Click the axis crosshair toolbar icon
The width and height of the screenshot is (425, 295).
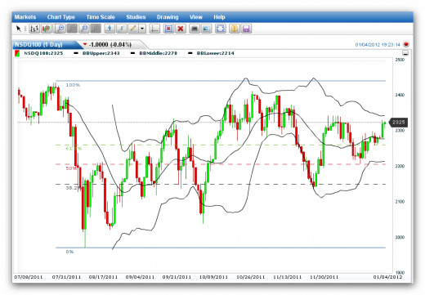154,29
